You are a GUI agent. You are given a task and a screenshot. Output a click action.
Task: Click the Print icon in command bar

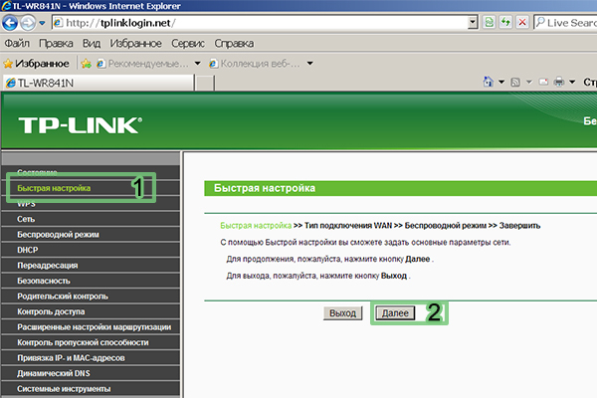pos(559,82)
